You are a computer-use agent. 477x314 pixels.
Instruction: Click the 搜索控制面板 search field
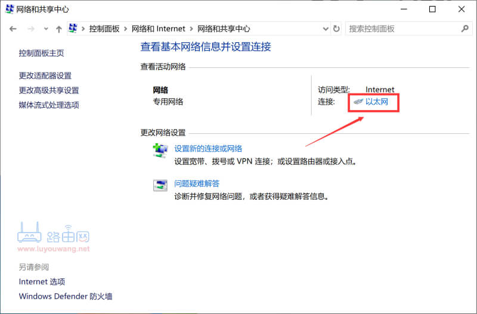[402, 29]
